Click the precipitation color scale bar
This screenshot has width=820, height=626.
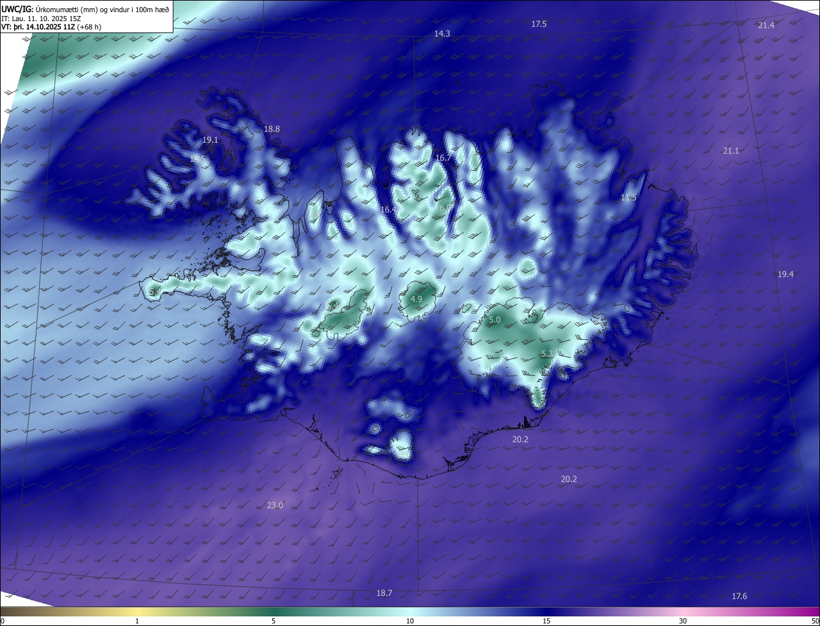[x=410, y=612]
